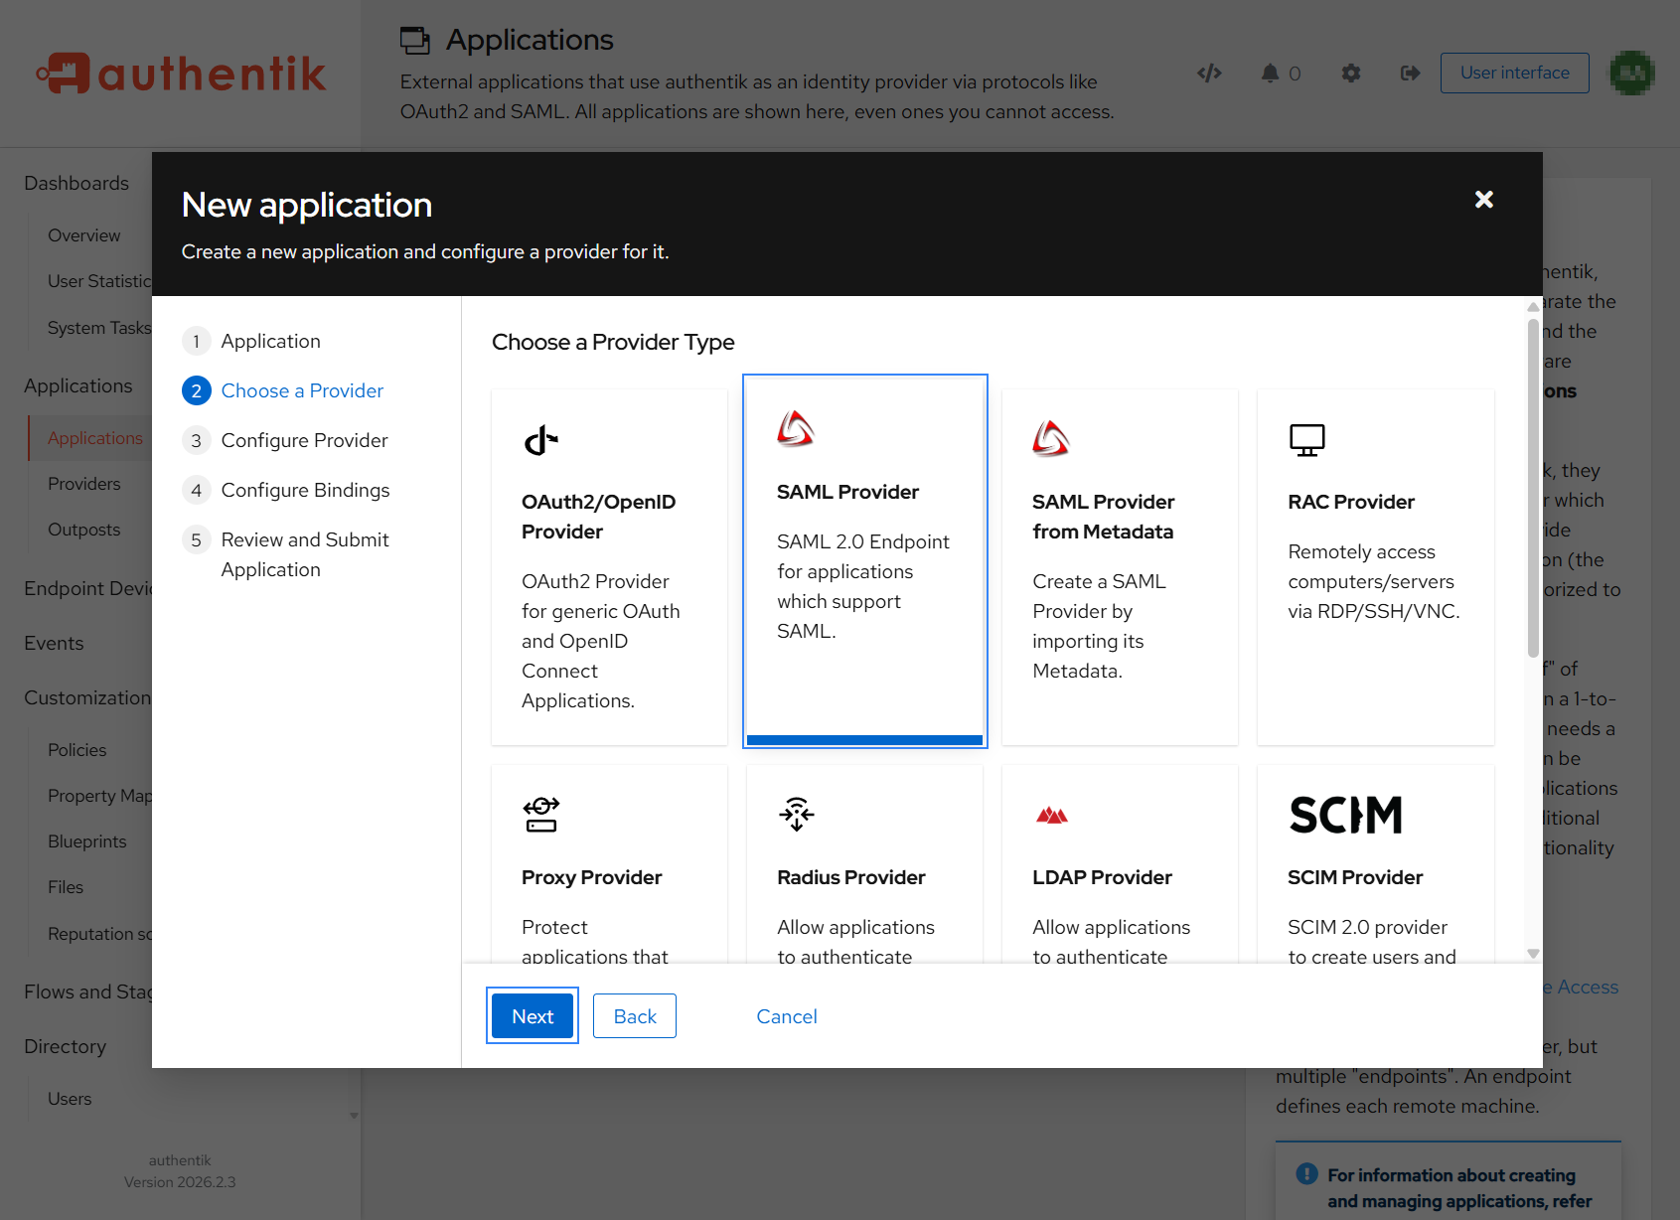Click the sign out icon
This screenshot has height=1220, width=1680.
tap(1410, 73)
